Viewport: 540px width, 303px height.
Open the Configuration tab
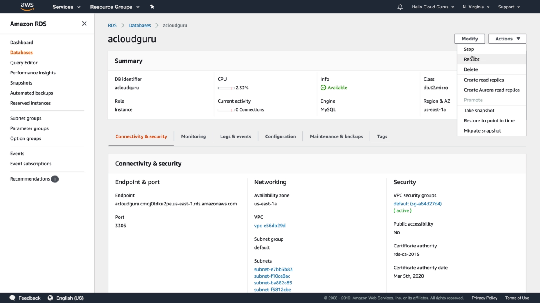(x=281, y=136)
